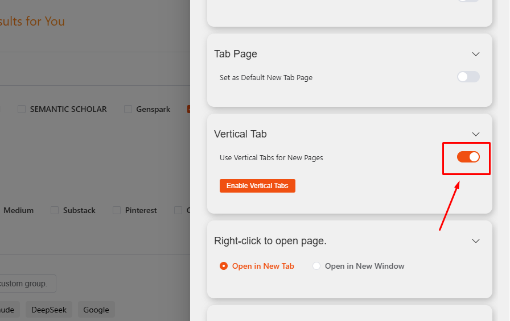The width and height of the screenshot is (510, 321).
Task: Click the Vertical Tab heading text
Action: click(240, 134)
